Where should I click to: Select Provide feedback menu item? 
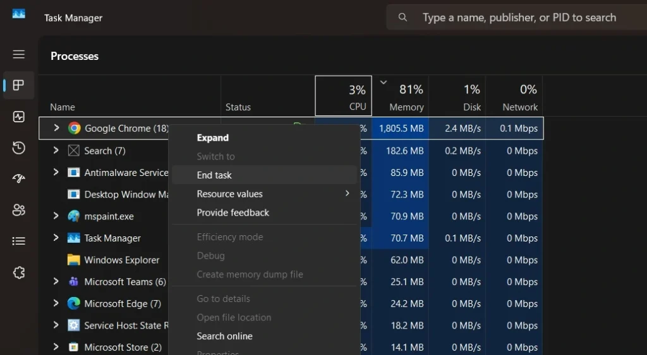[264, 212]
